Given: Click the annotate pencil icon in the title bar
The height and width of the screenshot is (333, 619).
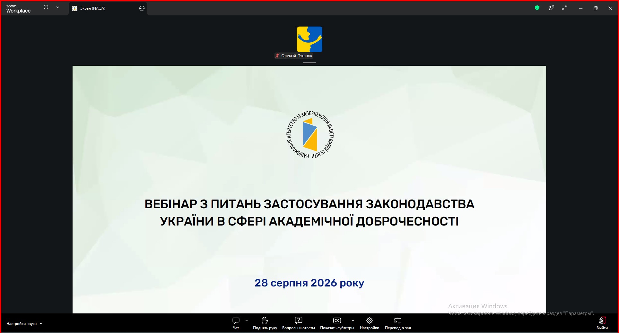Looking at the screenshot, I should point(552,8).
